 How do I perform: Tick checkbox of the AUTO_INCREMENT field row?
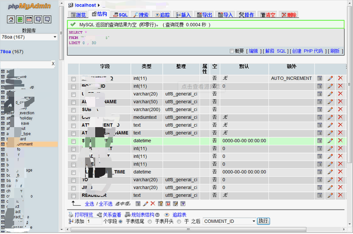click(x=73, y=79)
